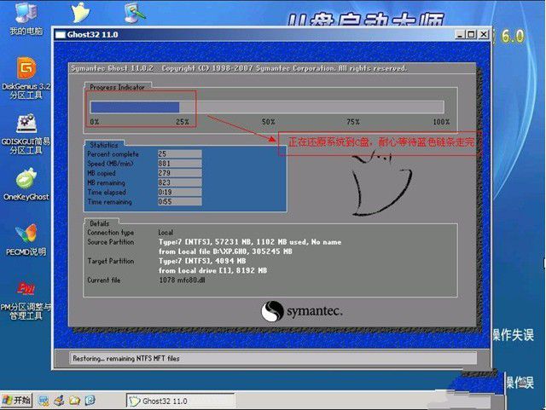Launch OneKeyGhost from desktop
Image resolution: width=546 pixels, height=410 pixels.
click(x=26, y=180)
